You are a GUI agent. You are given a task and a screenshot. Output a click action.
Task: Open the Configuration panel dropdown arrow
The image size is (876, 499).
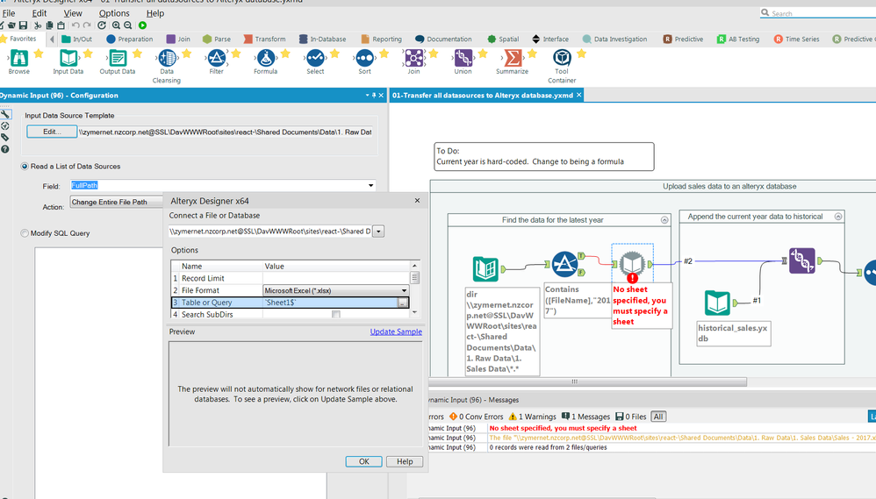point(367,96)
